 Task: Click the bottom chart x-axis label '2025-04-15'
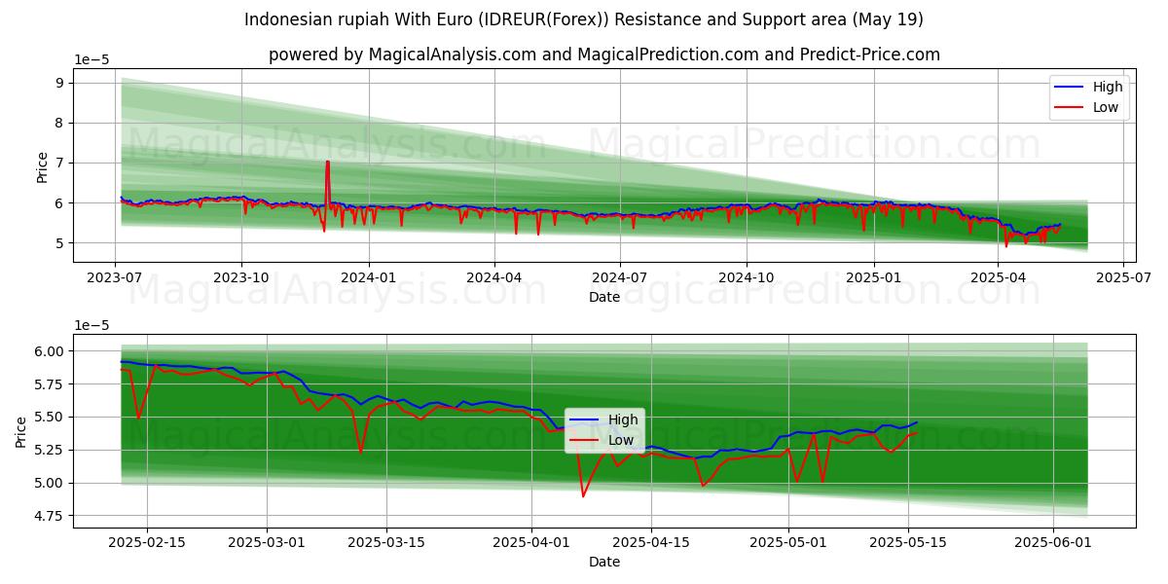pyautogui.click(x=651, y=543)
